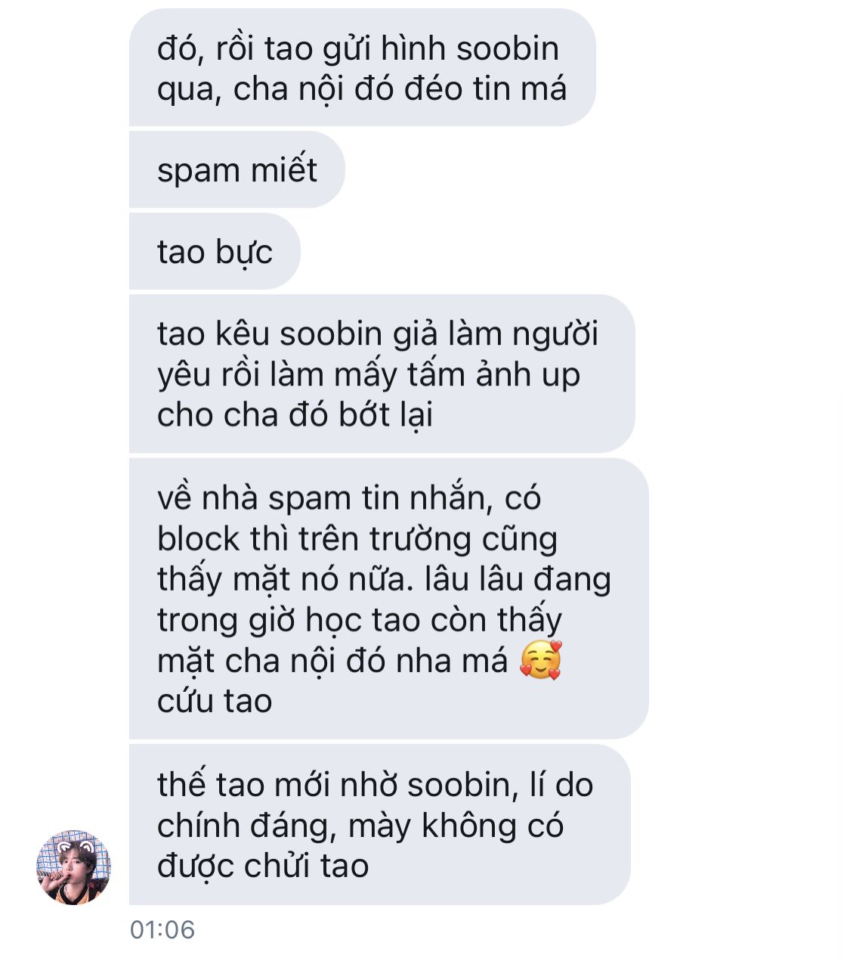Click the line 'cho cha đó bớt lại'
The image size is (850, 961).
coord(295,414)
